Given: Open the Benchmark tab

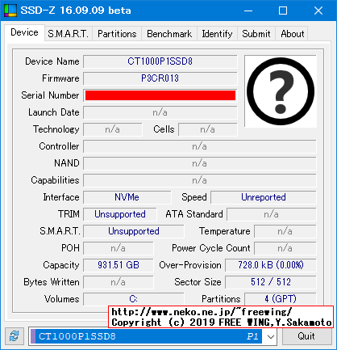Looking at the screenshot, I should (169, 34).
